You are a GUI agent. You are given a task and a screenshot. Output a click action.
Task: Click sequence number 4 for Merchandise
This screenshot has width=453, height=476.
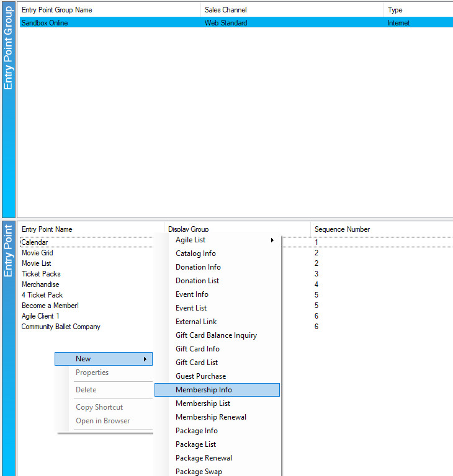tap(316, 284)
